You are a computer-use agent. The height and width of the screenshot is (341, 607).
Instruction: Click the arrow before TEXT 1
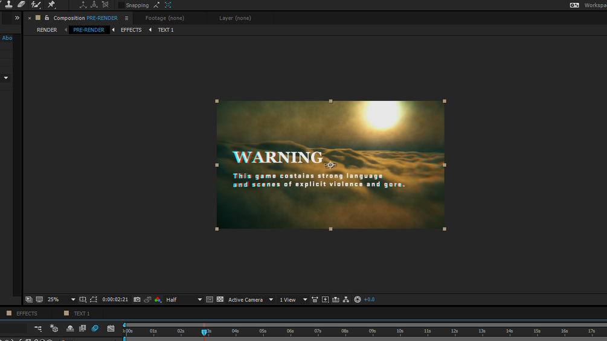coord(150,30)
